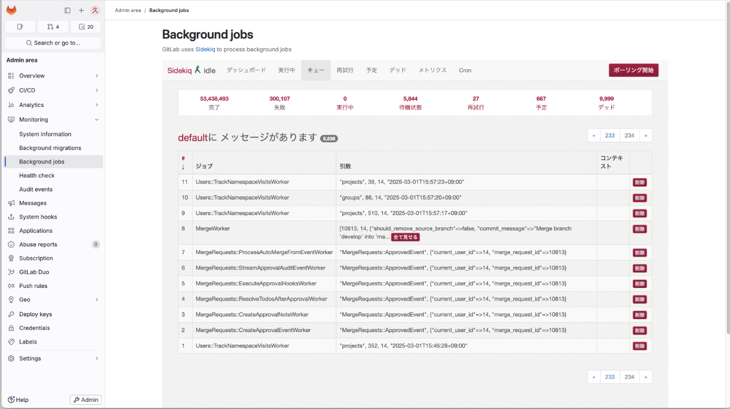Image resolution: width=730 pixels, height=409 pixels.
Task: Switch to ダッシュボード tab
Action: 246,70
